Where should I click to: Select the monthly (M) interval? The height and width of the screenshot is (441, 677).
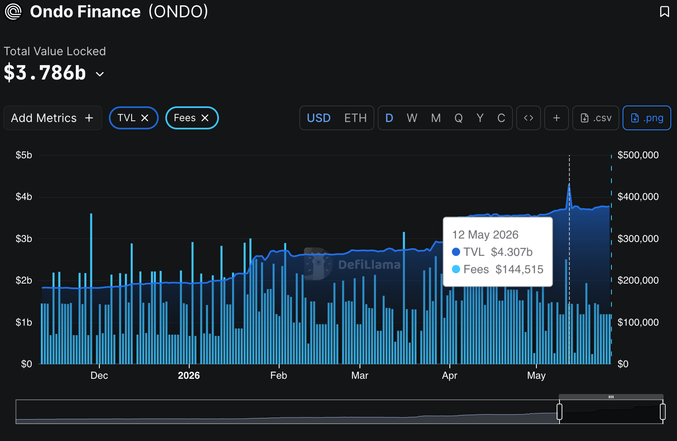[436, 118]
